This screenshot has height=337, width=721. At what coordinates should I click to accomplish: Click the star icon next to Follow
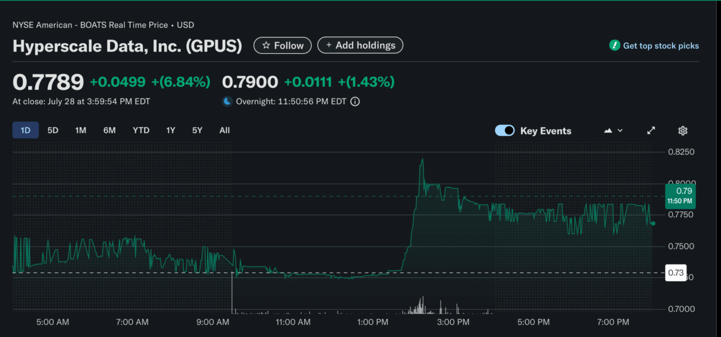click(x=267, y=45)
